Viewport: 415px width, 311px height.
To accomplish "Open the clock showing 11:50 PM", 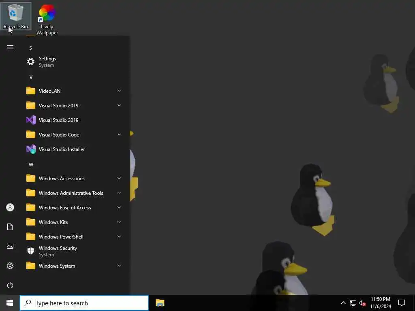I will point(380,303).
